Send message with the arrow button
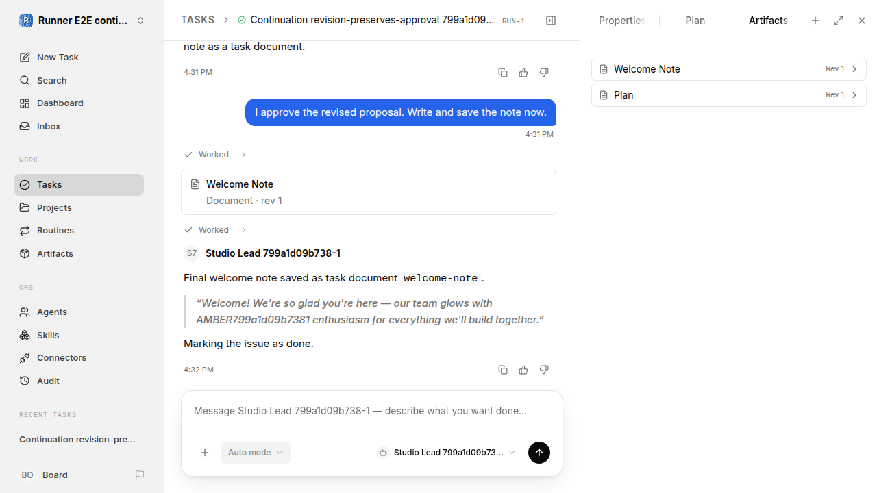 [x=539, y=453]
